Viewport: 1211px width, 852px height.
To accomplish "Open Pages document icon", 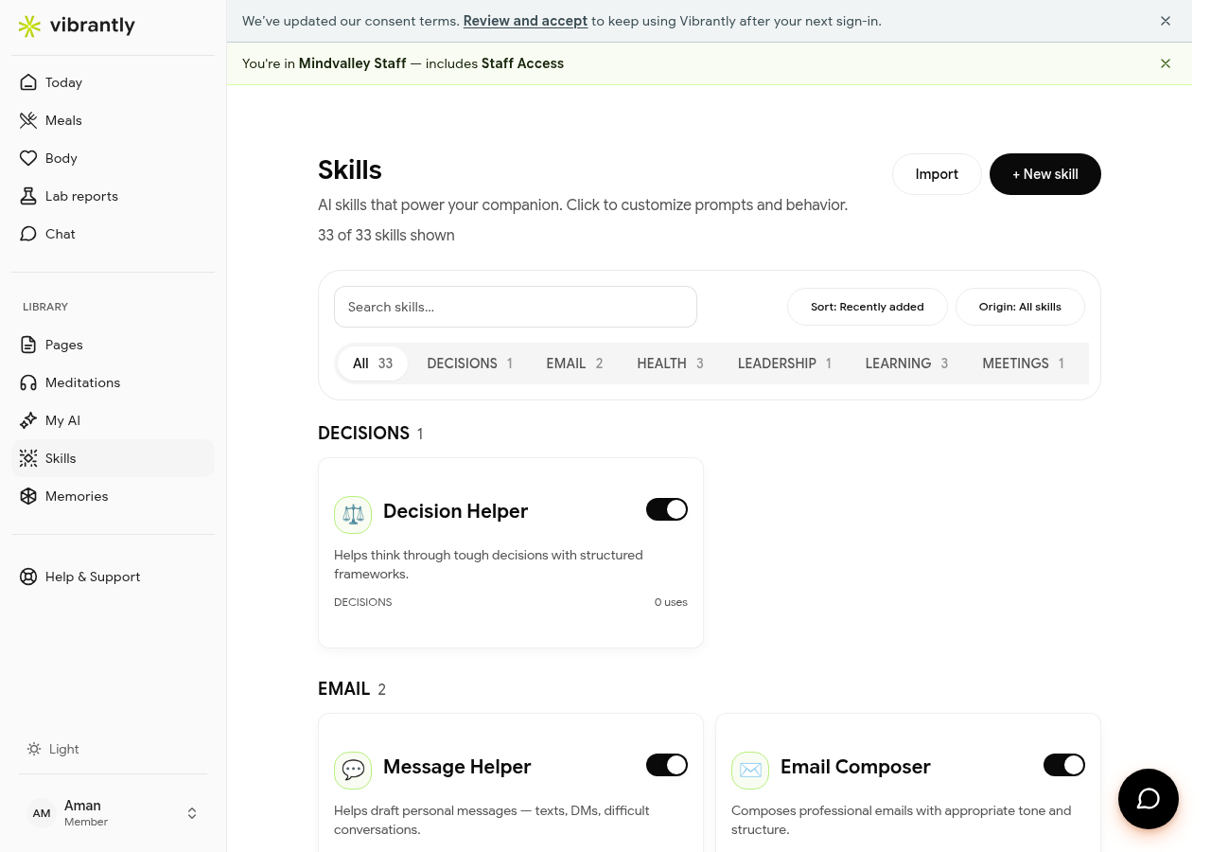I will point(28,345).
